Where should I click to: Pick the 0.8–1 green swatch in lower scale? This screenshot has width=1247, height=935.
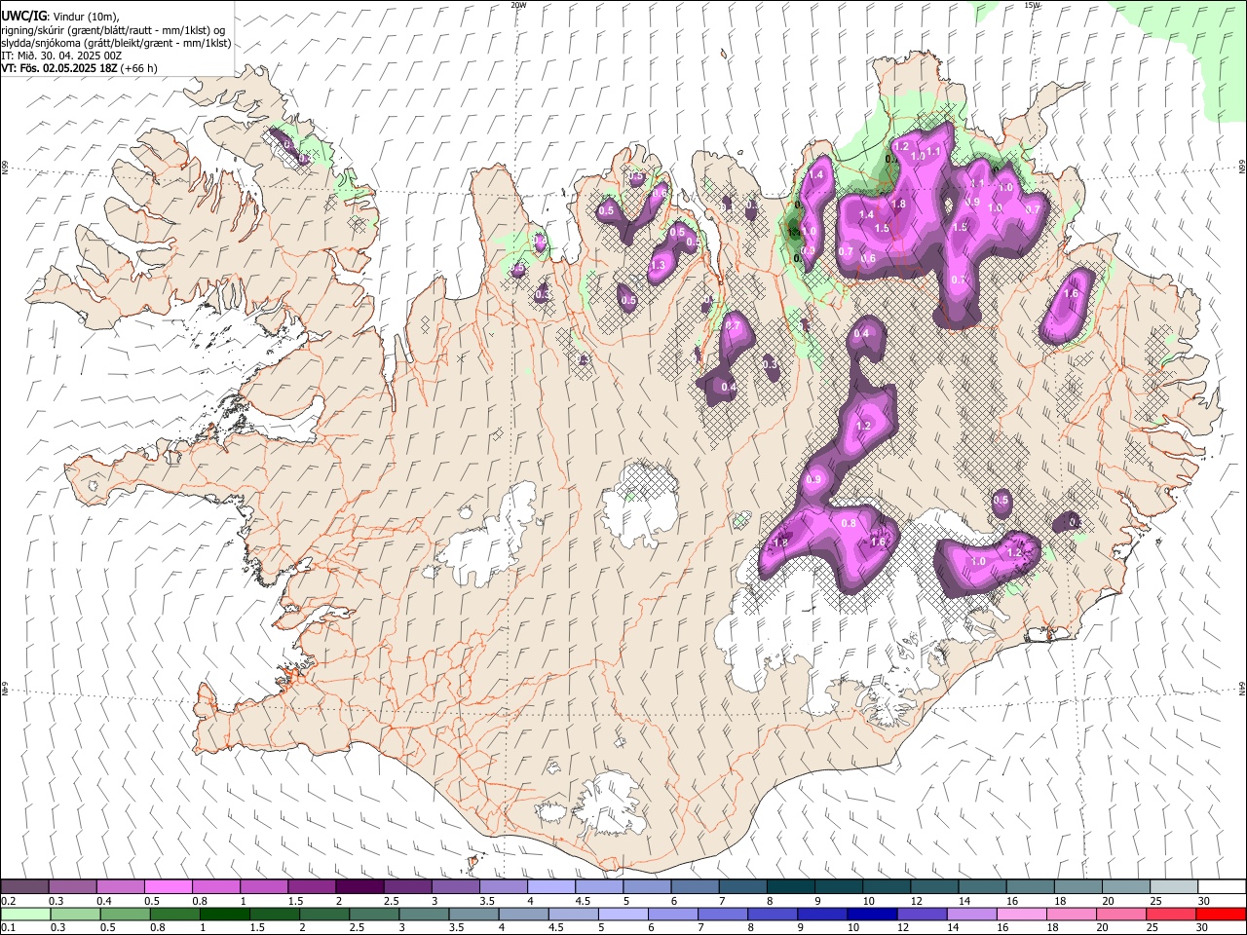pos(174,914)
